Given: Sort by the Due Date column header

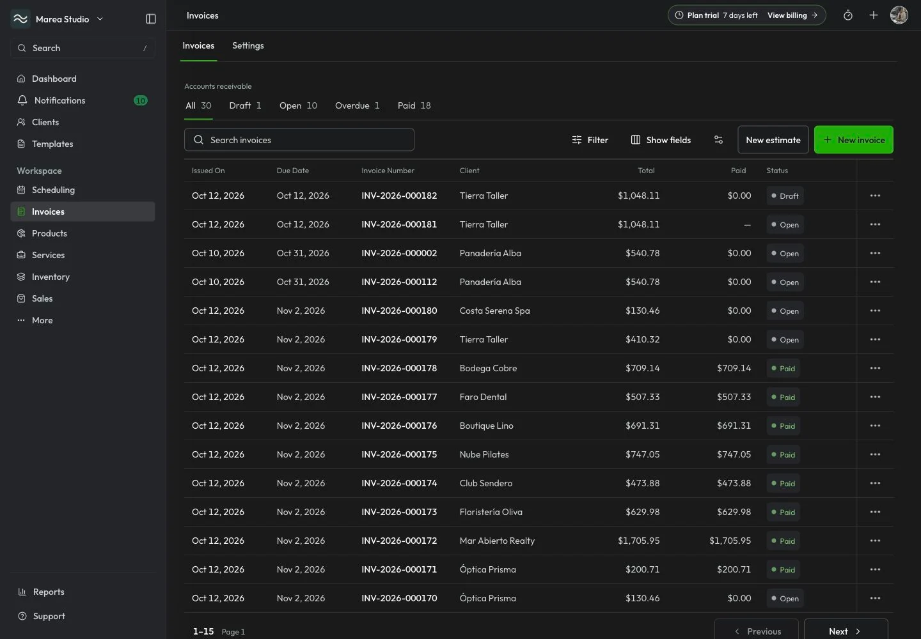Looking at the screenshot, I should (x=293, y=171).
